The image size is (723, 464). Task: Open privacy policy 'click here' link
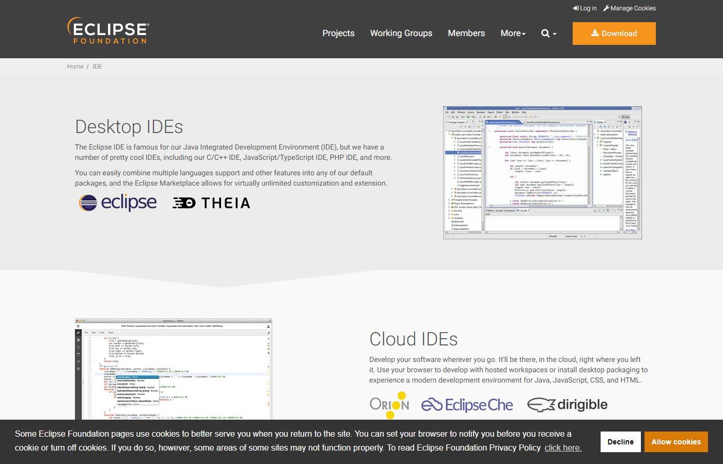click(x=563, y=448)
